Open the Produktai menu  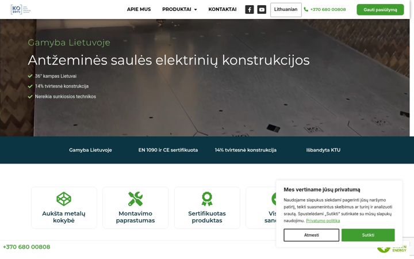(x=177, y=9)
